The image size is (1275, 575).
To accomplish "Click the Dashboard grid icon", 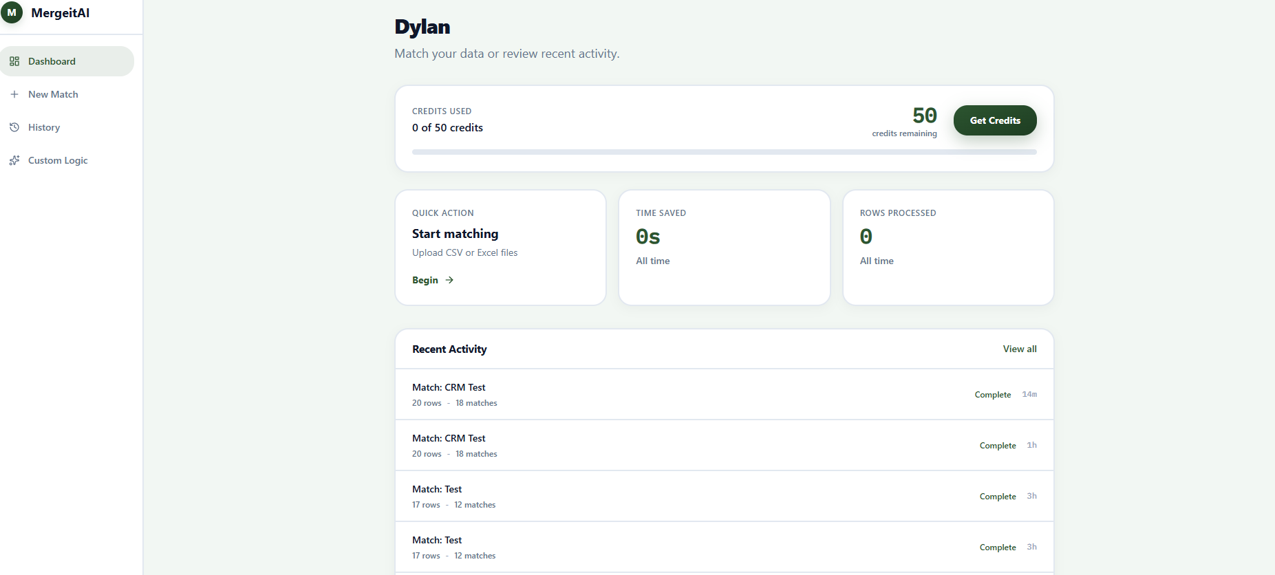I will [14, 61].
